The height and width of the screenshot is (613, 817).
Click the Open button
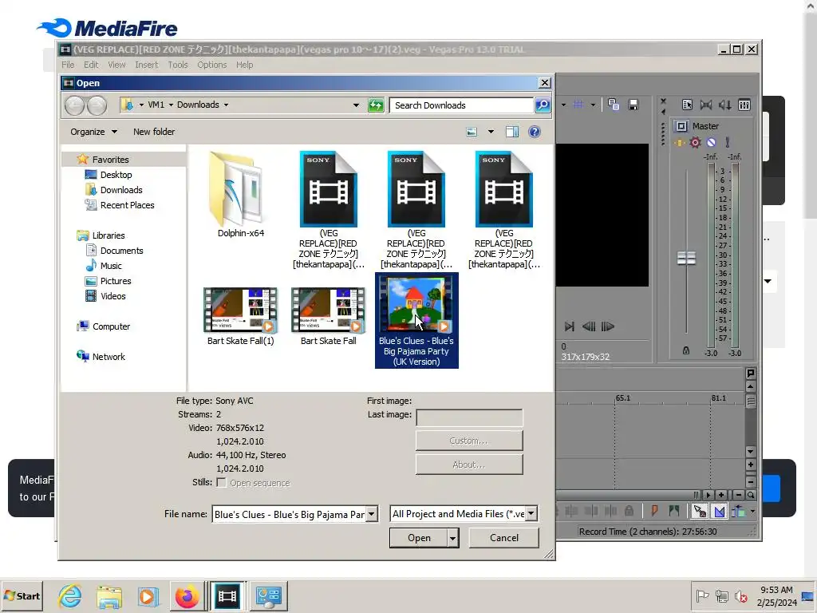(x=419, y=538)
